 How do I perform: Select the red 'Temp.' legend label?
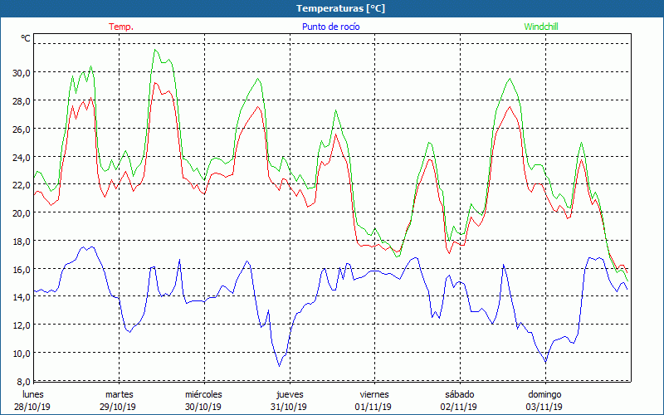(121, 27)
